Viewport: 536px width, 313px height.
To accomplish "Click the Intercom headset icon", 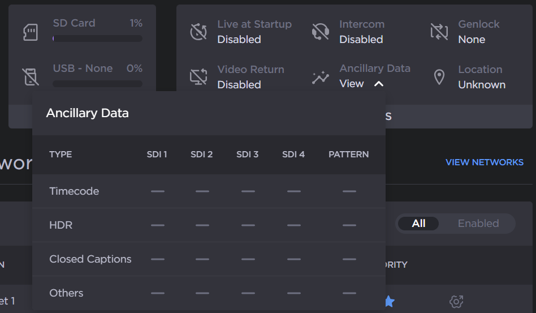I will point(321,32).
